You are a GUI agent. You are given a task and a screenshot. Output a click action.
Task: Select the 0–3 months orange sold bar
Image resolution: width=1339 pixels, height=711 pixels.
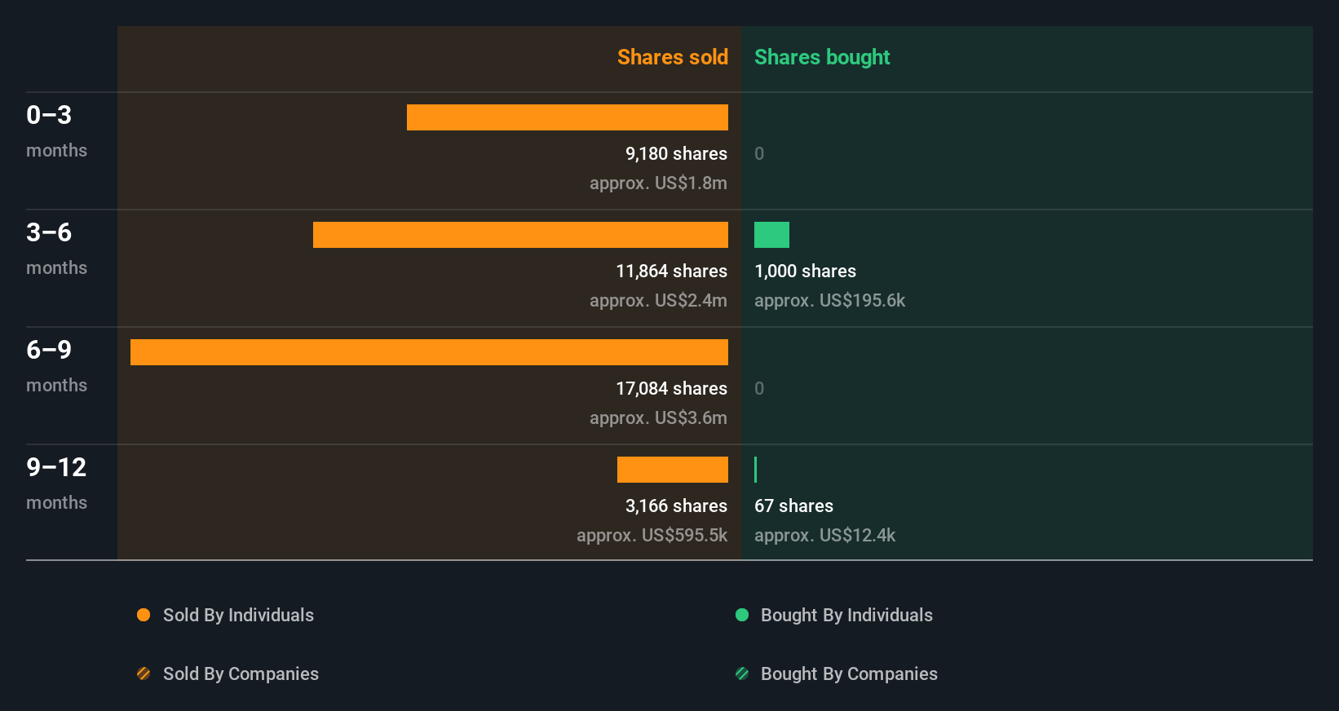[x=568, y=117]
